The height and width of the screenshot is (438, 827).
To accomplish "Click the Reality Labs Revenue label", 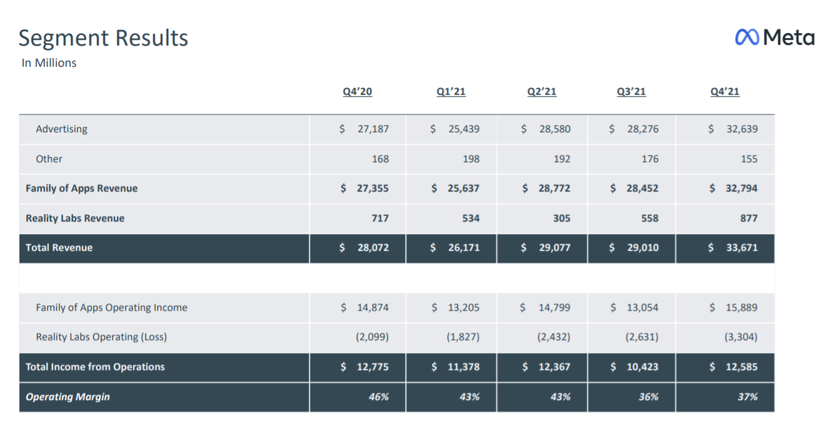I will click(x=75, y=218).
